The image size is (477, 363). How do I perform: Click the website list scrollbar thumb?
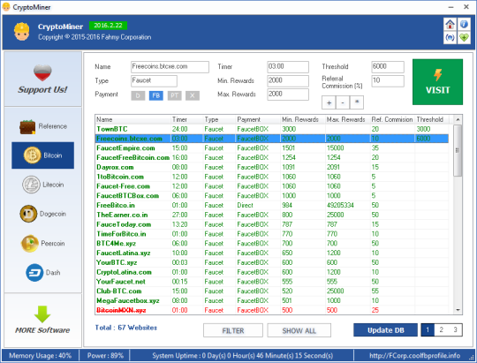[458, 150]
